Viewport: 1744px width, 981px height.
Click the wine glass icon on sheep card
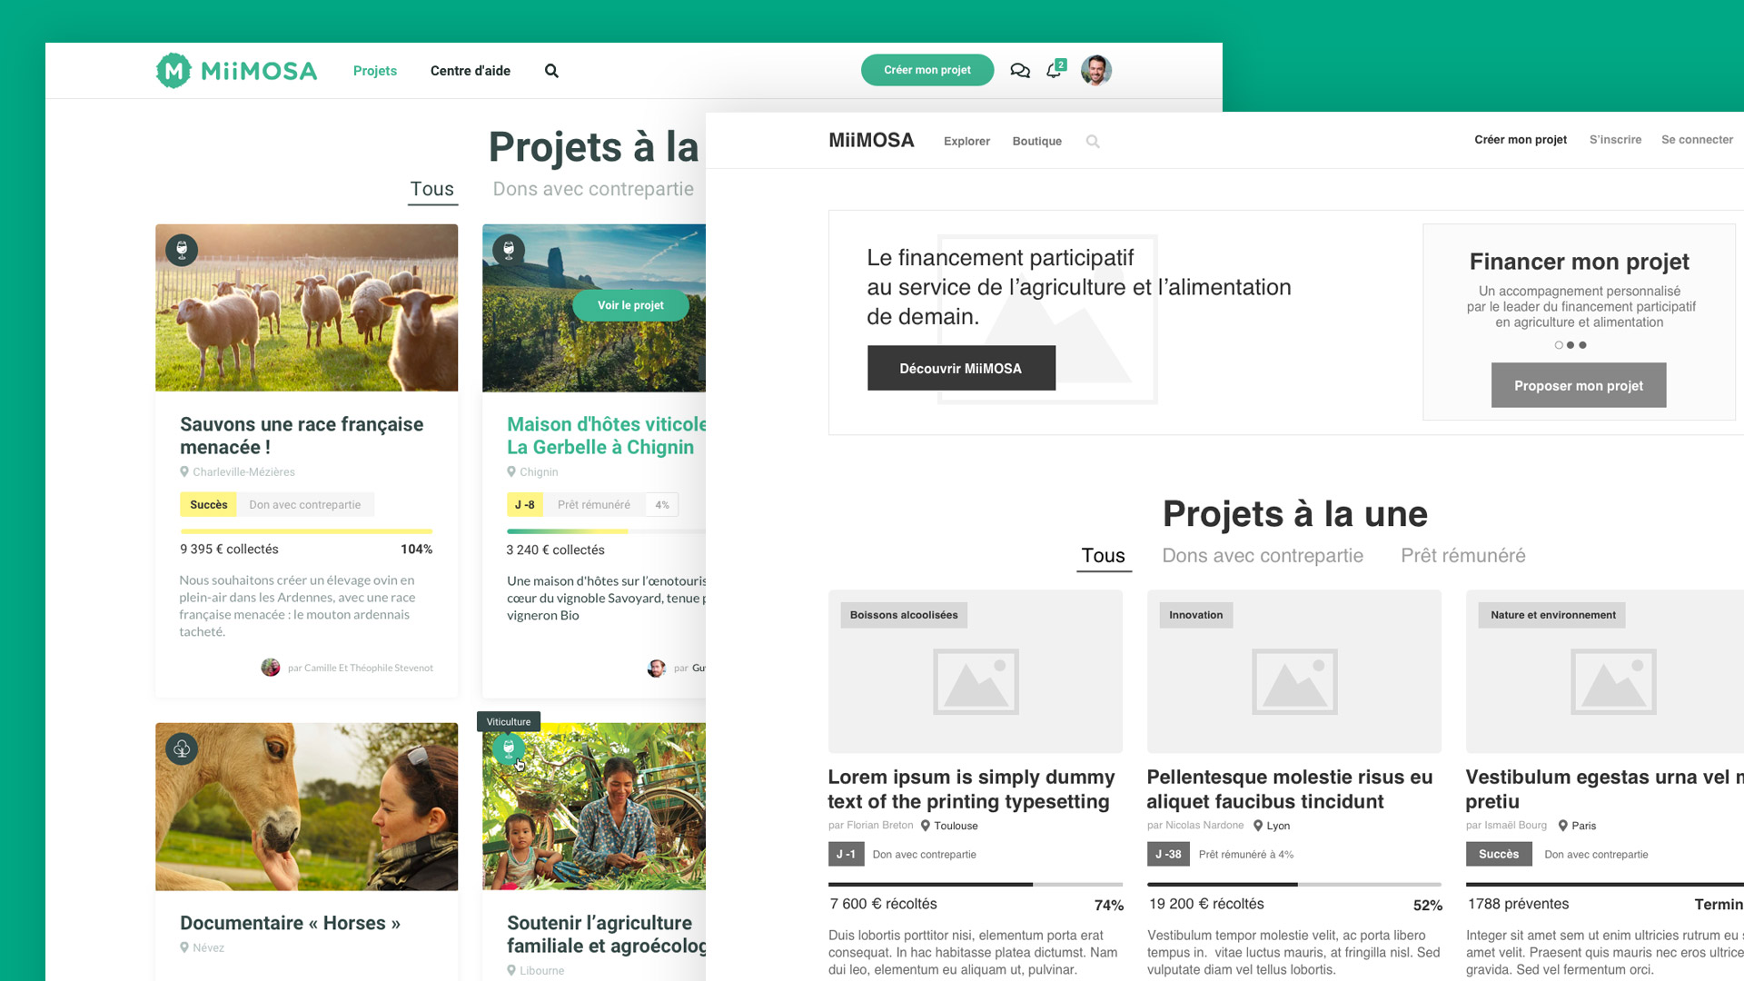tap(182, 250)
